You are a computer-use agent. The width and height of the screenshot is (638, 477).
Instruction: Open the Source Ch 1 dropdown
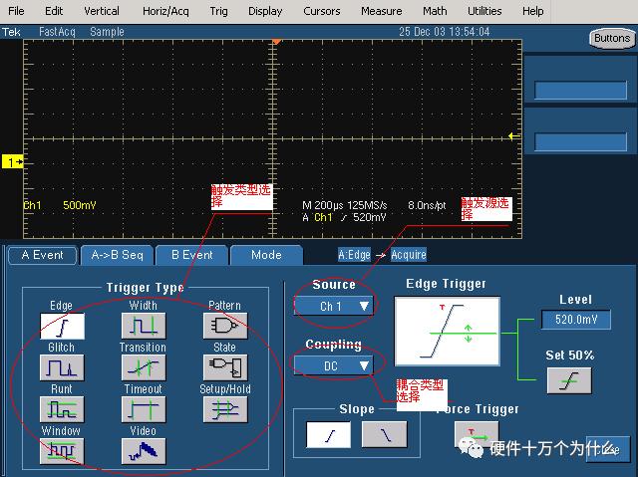point(333,306)
